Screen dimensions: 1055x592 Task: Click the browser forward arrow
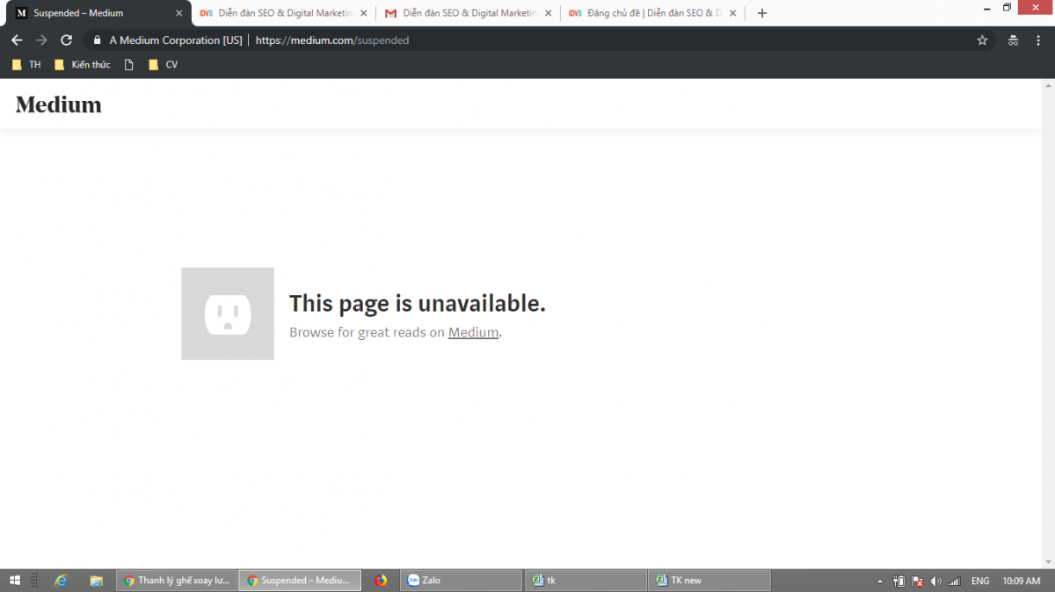(x=41, y=40)
